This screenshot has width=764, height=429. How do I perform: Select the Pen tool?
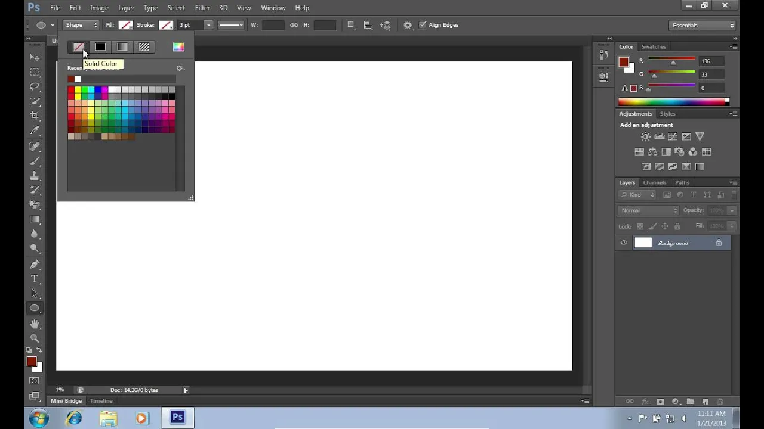pyautogui.click(x=35, y=264)
